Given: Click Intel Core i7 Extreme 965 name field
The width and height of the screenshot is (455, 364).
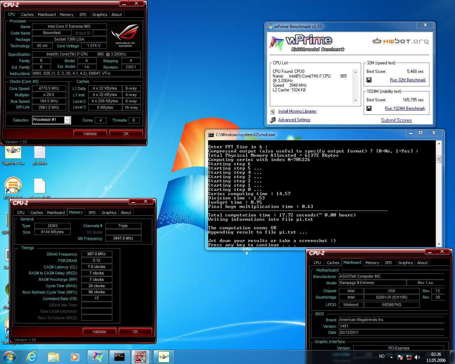Looking at the screenshot, I should point(69,26).
